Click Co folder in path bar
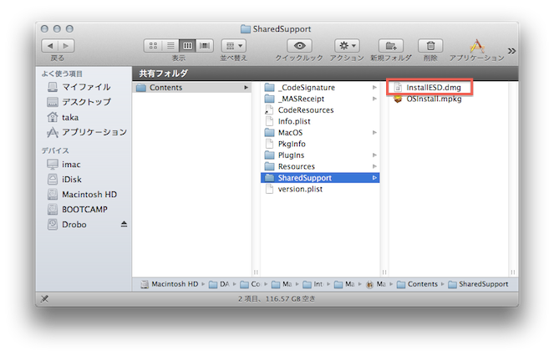This screenshot has width=554, height=356. pos(250,284)
